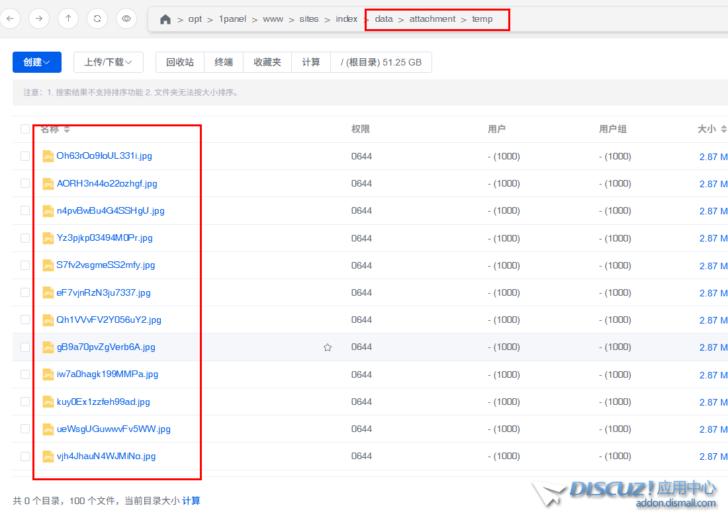Navigate up one directory with up arrow
This screenshot has height=520, width=728.
(x=68, y=19)
